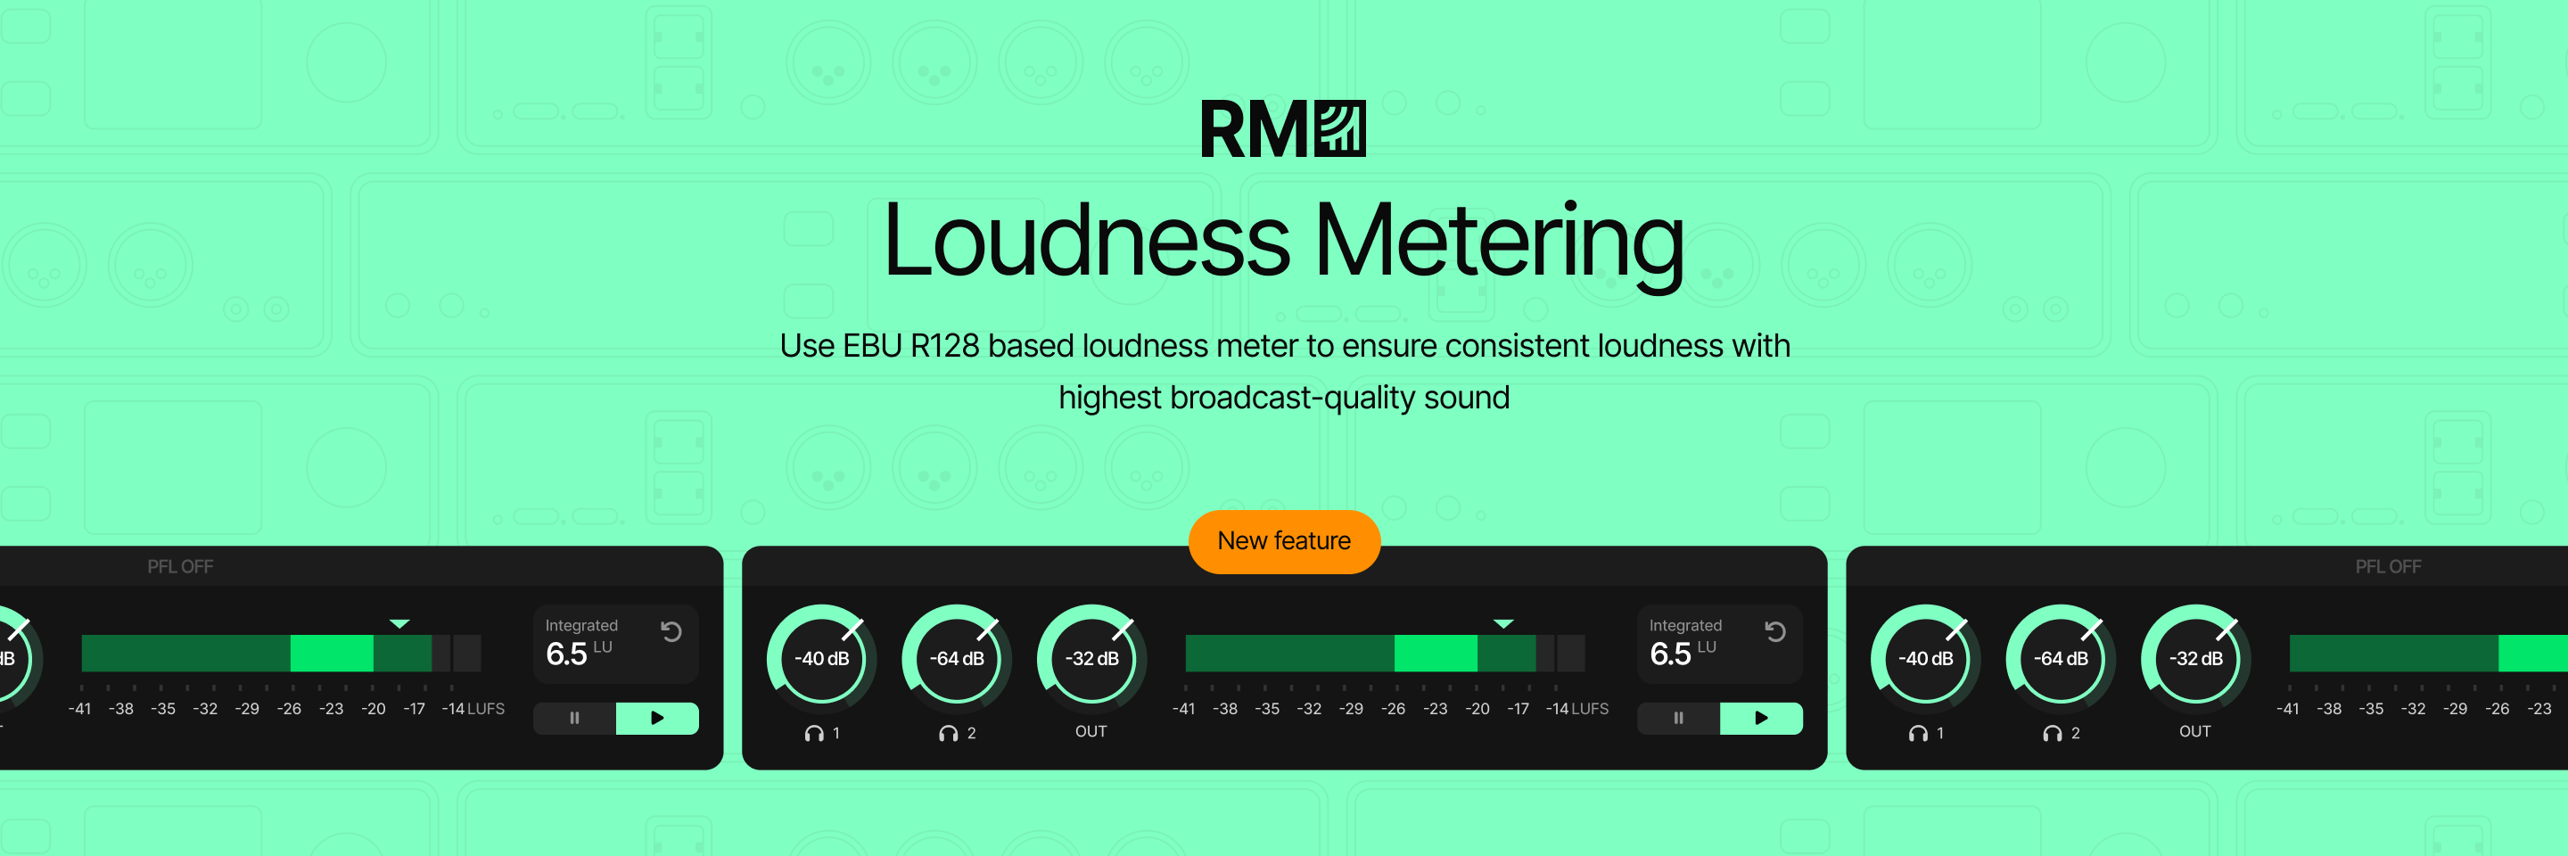2568x856 pixels.
Task: Click headphone 2 icon in the middle panel
Action: point(949,734)
